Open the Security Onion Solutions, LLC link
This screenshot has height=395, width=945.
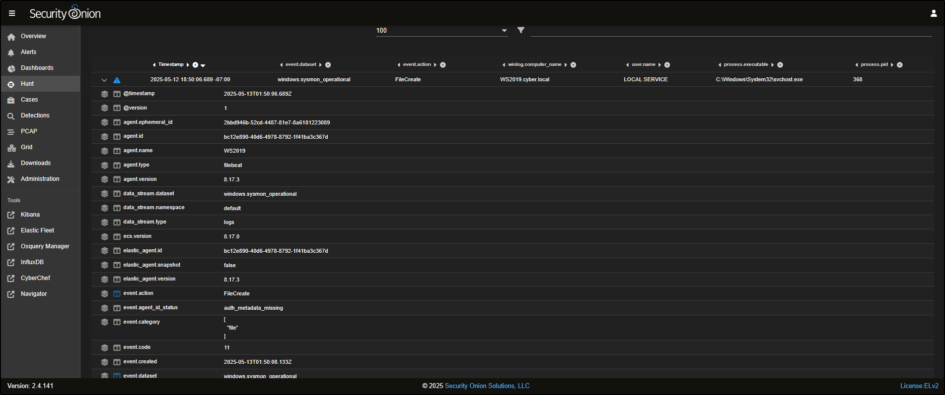tap(487, 386)
